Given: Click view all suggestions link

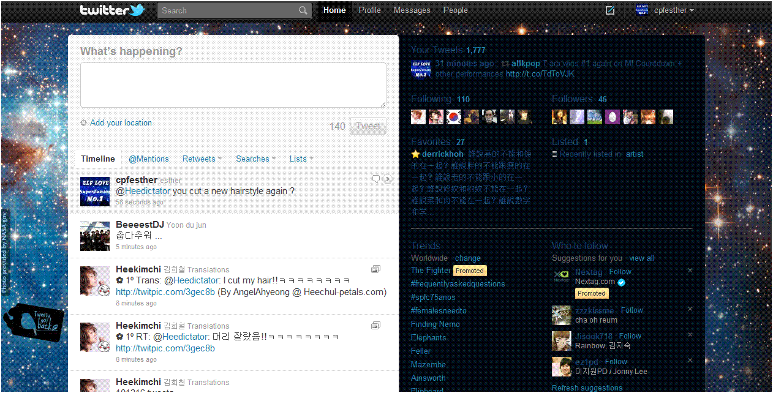Looking at the screenshot, I should [642, 258].
